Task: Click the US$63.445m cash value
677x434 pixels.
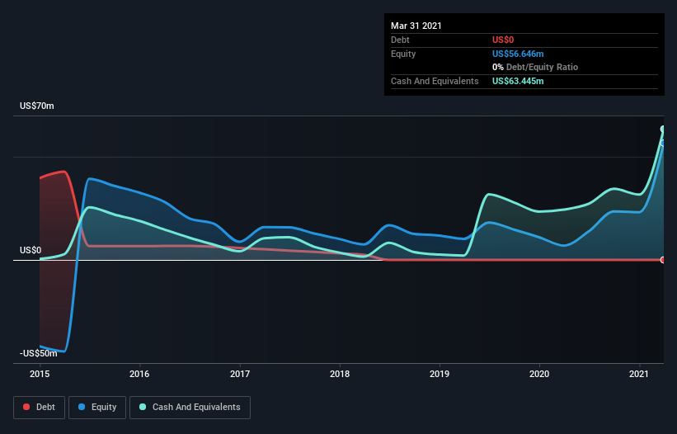Action: [518, 81]
